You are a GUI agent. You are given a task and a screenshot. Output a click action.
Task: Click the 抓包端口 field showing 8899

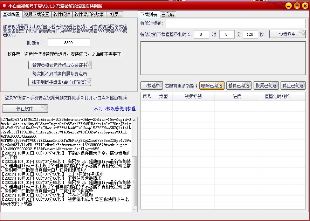coord(69,43)
